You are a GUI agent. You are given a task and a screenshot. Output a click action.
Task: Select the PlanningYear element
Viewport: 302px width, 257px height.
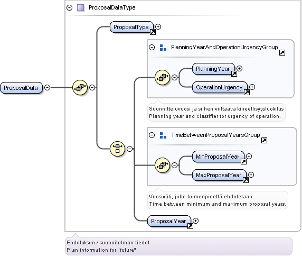[x=213, y=69]
